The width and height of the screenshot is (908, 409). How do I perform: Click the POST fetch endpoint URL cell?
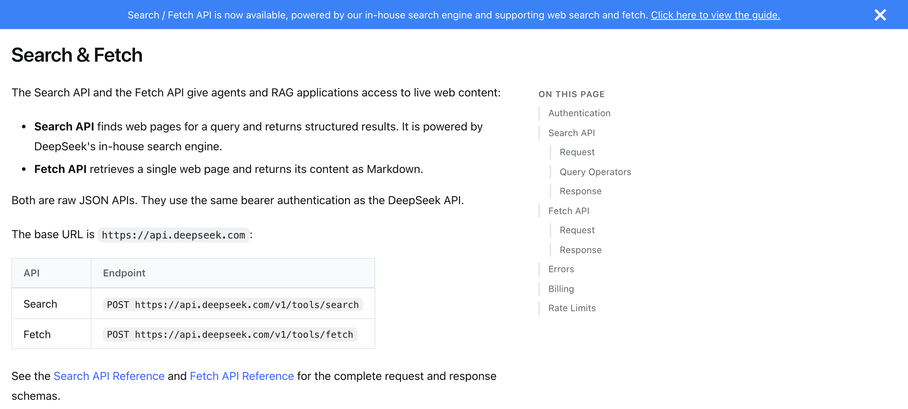click(230, 334)
